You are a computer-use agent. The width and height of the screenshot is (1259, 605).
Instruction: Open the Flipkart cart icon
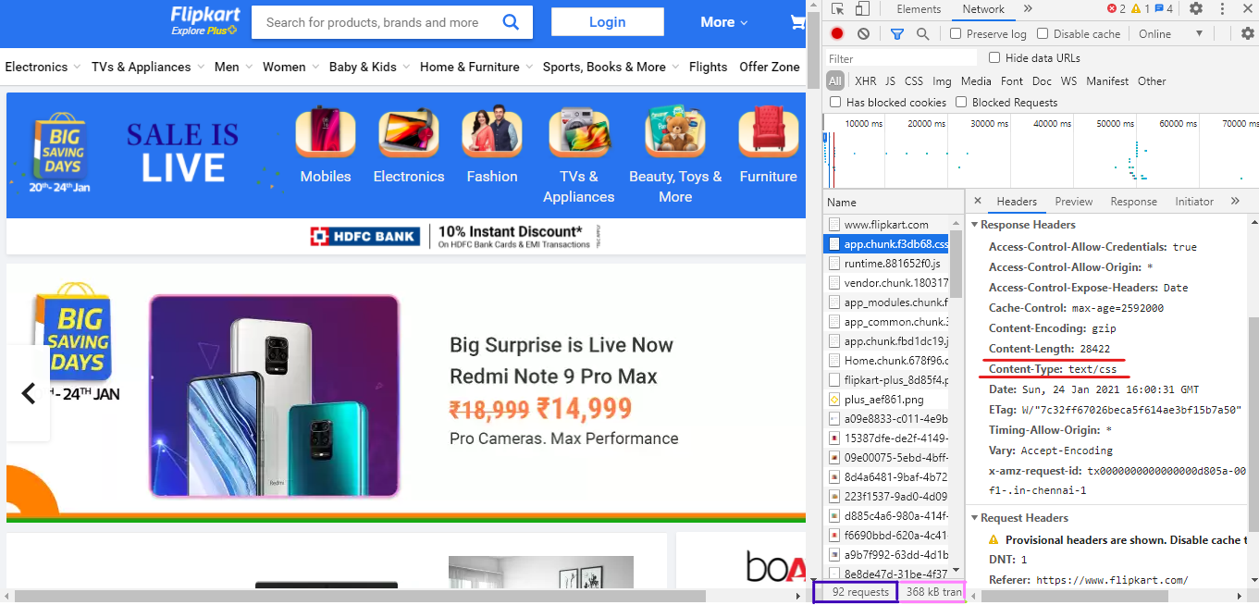[797, 22]
